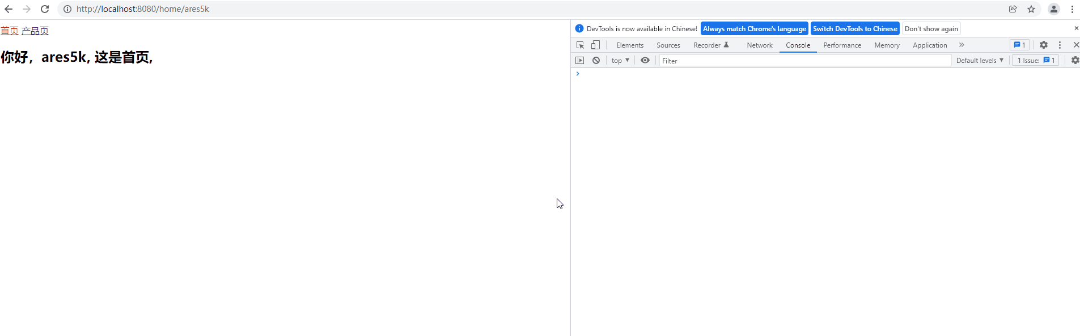
Task: Click the 1 Issue button
Action: point(1036,61)
